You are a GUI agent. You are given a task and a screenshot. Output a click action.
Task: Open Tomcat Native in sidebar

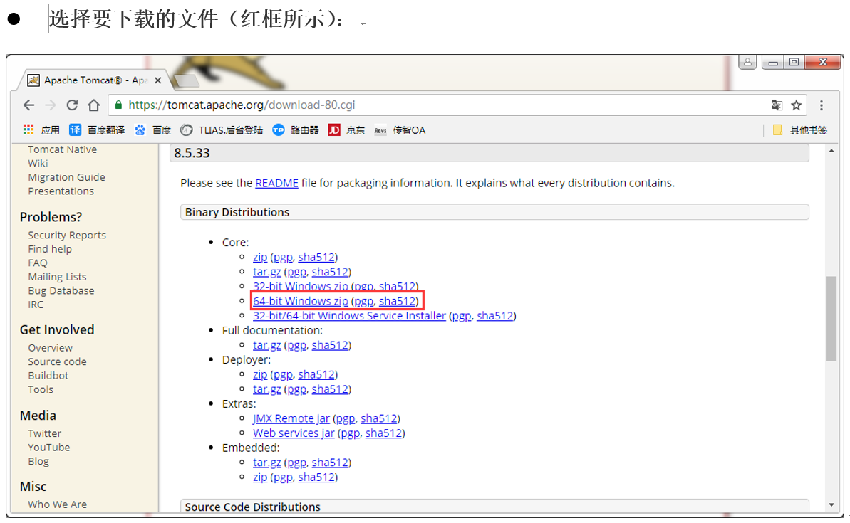(62, 149)
